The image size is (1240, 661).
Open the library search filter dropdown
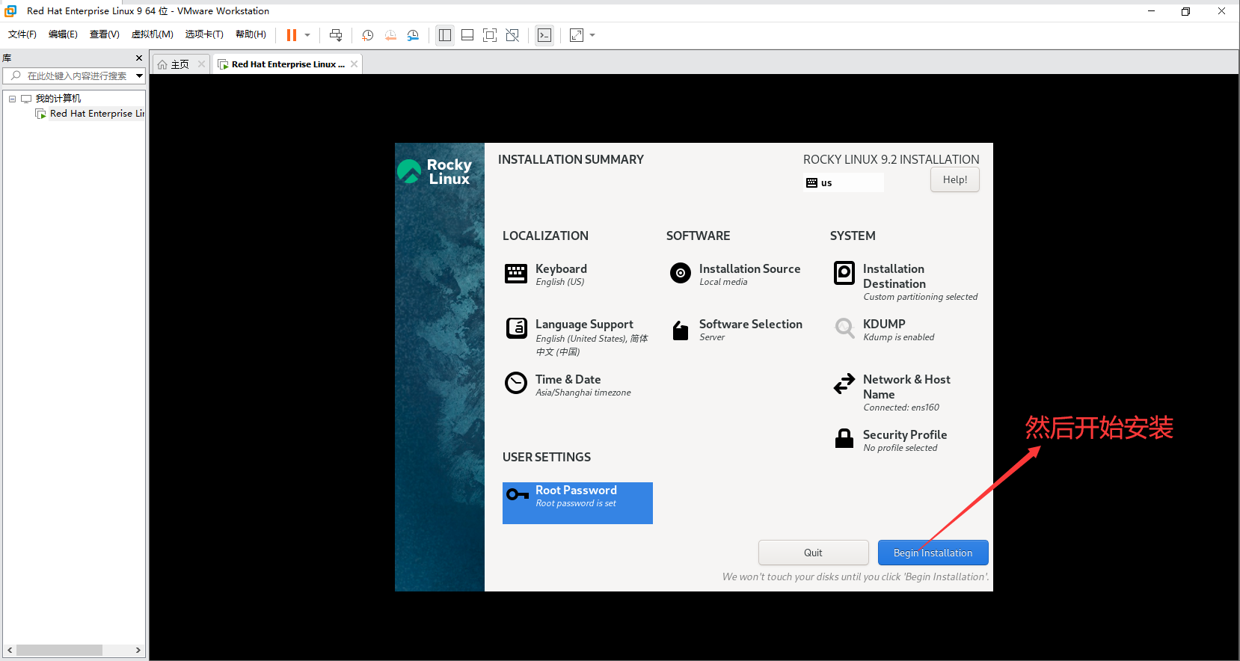tap(139, 76)
